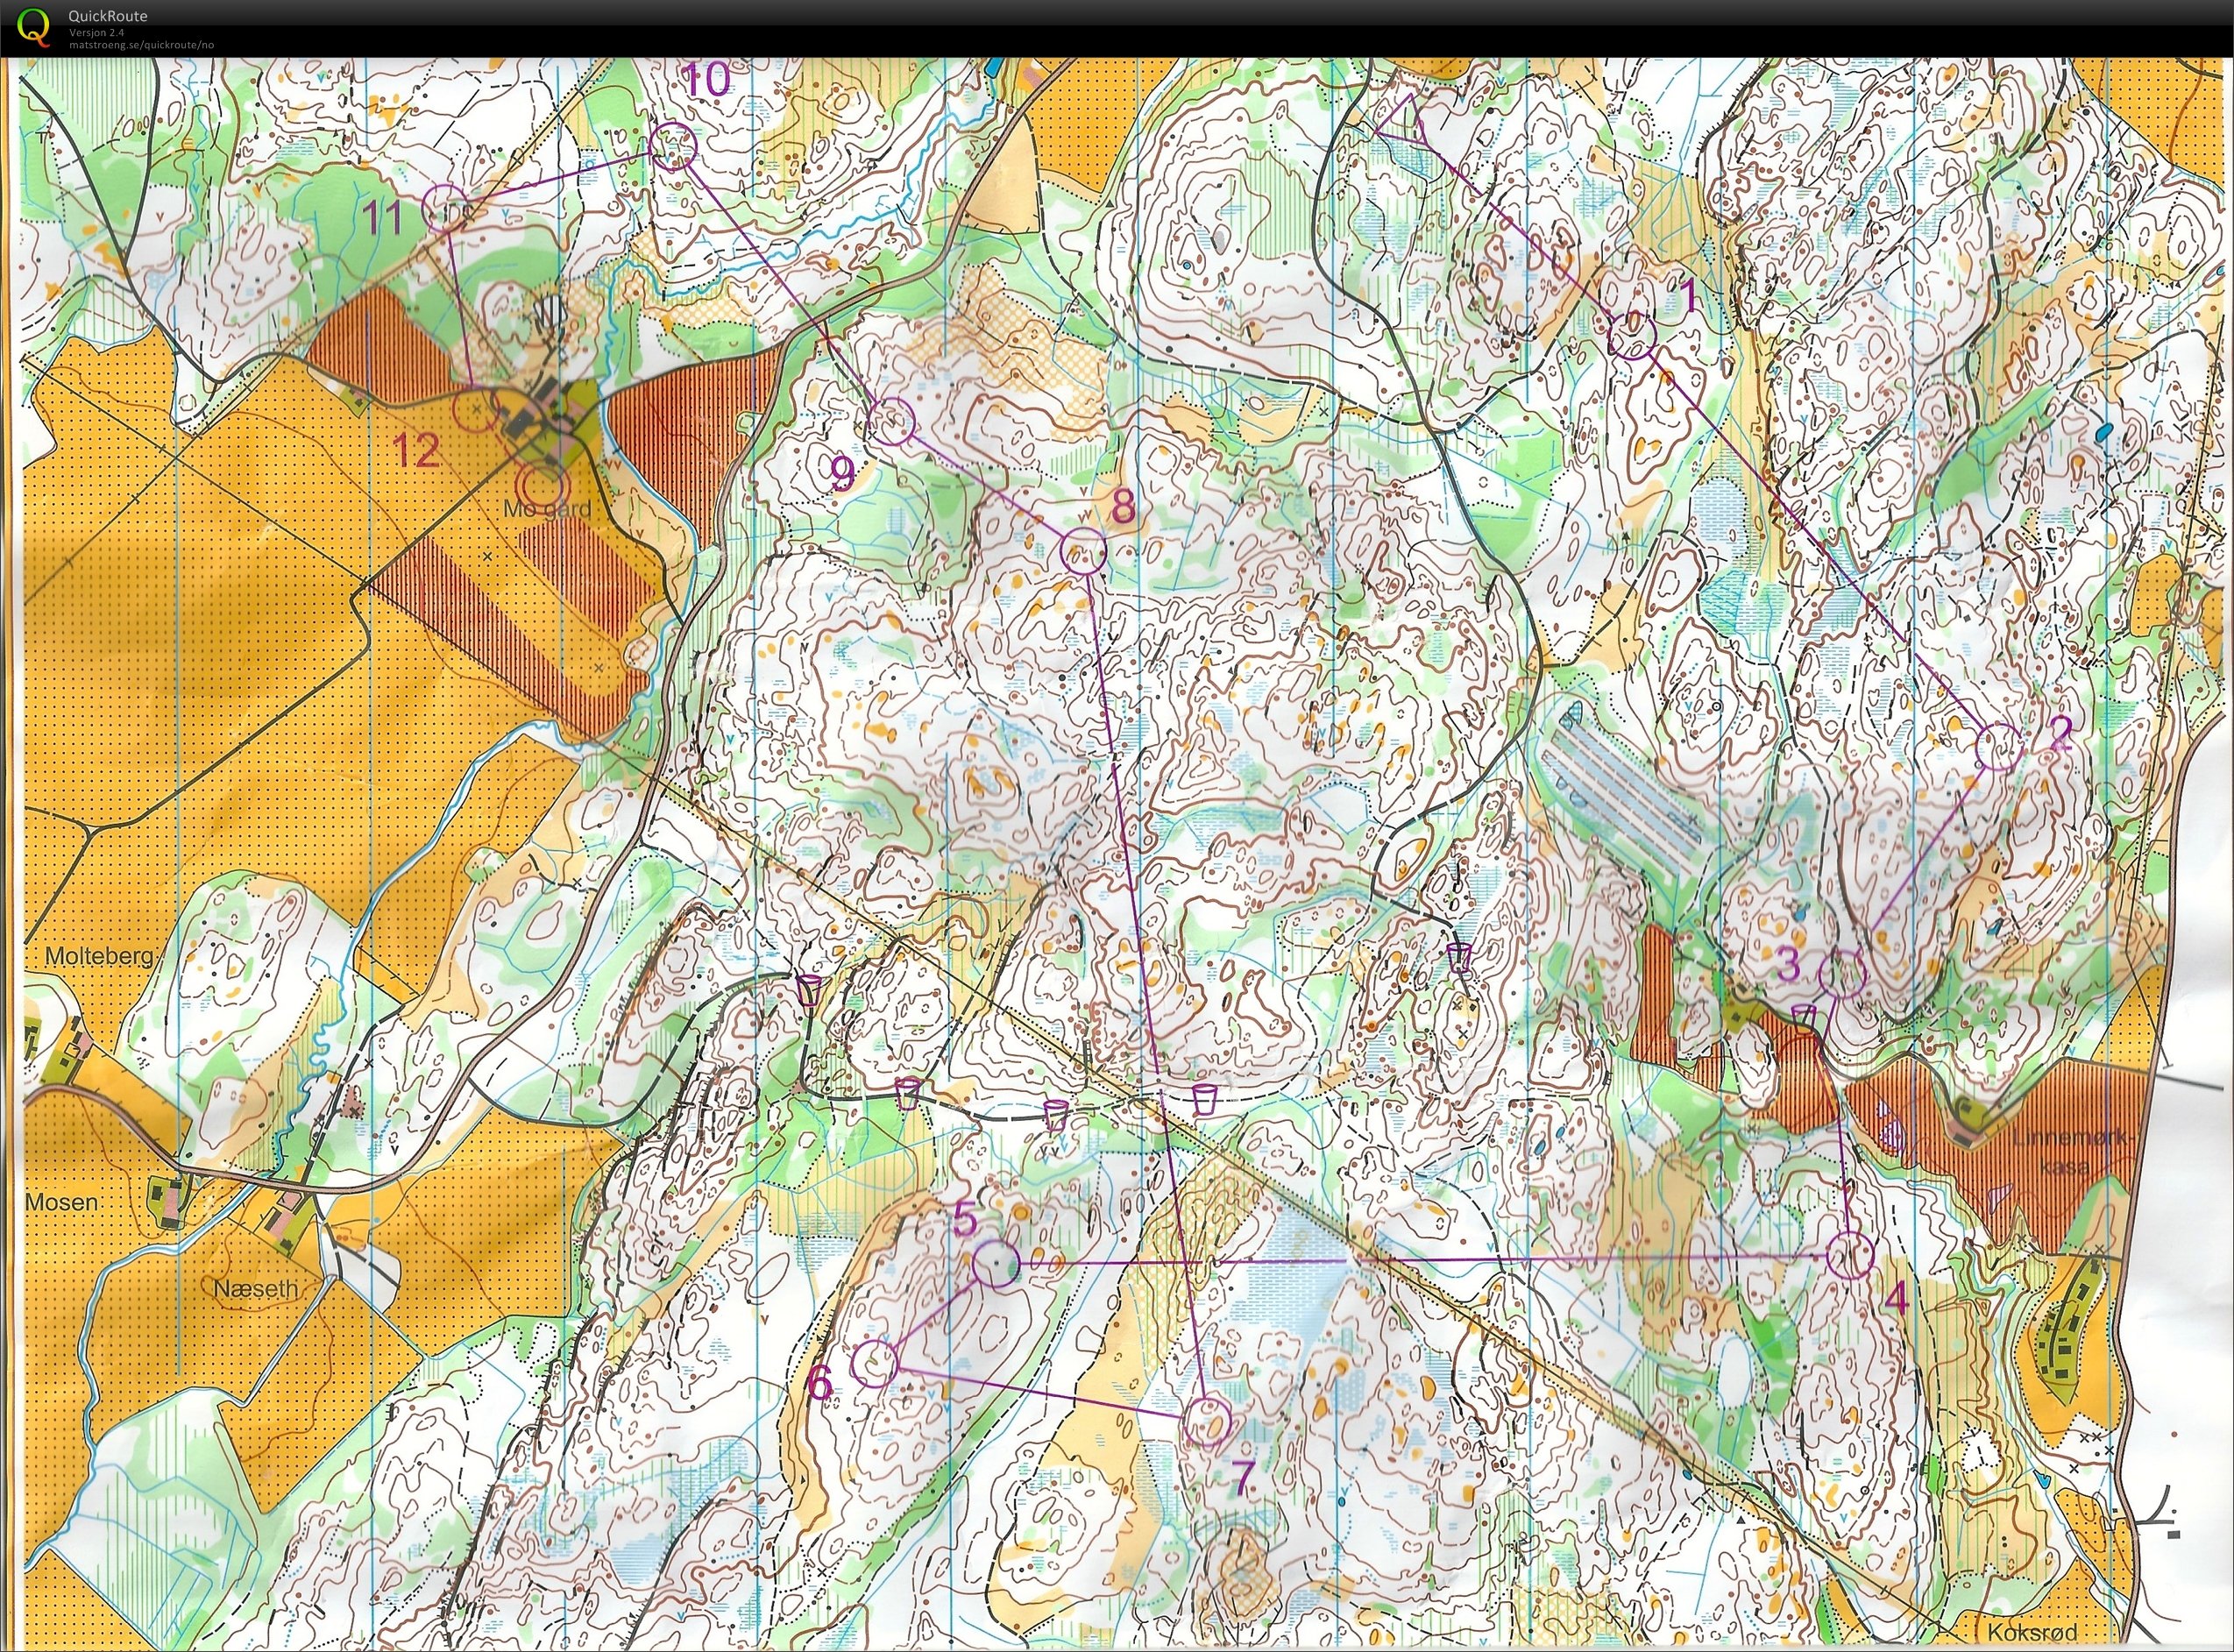Click the circle of control 4

[x=1850, y=1255]
